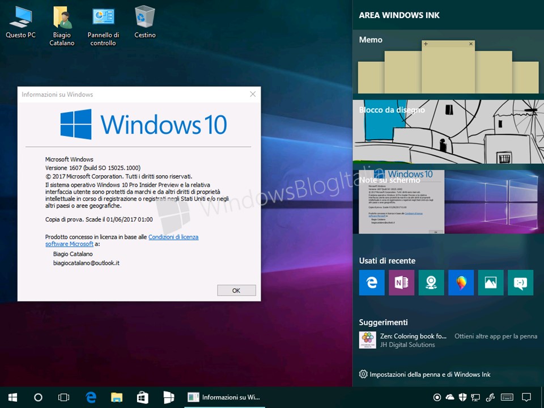Screen dimensions: 544x408
Task: Click the Versione 1607 build text
Action: click(x=92, y=168)
